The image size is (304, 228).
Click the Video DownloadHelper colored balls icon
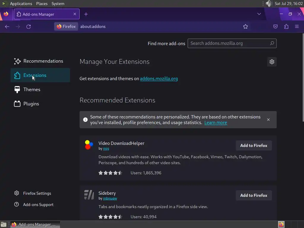tap(89, 145)
